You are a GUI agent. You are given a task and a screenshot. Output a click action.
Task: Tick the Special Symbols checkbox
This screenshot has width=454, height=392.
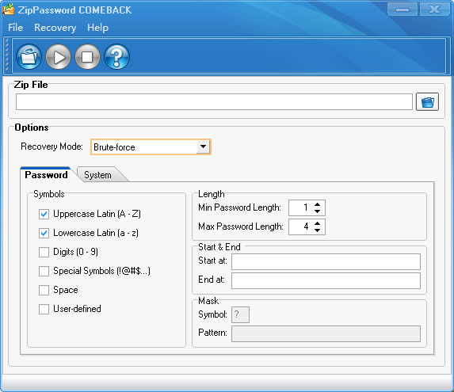pos(44,271)
